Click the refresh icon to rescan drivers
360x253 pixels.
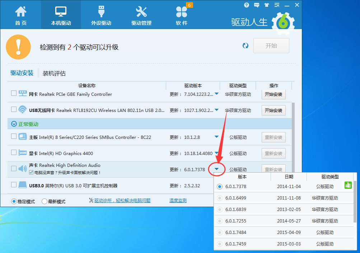(x=246, y=46)
